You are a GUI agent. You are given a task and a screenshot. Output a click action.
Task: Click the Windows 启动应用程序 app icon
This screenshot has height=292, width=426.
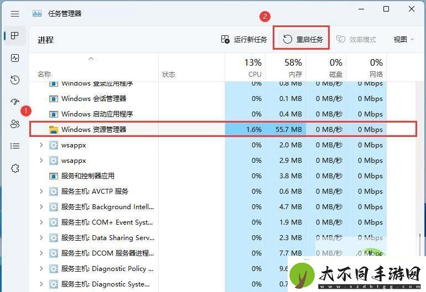coord(54,114)
